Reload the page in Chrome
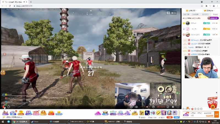The height and width of the screenshot is (124, 220). 10,6
